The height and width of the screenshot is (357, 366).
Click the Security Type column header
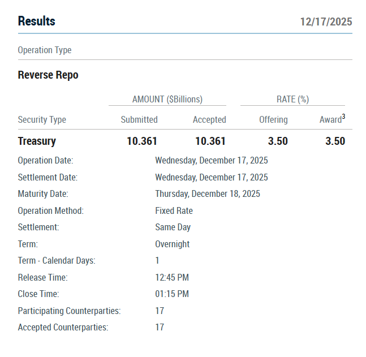pyautogui.click(x=42, y=119)
